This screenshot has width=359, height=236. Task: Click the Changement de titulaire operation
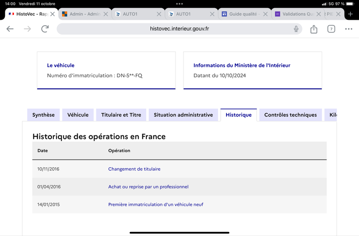(x=134, y=169)
